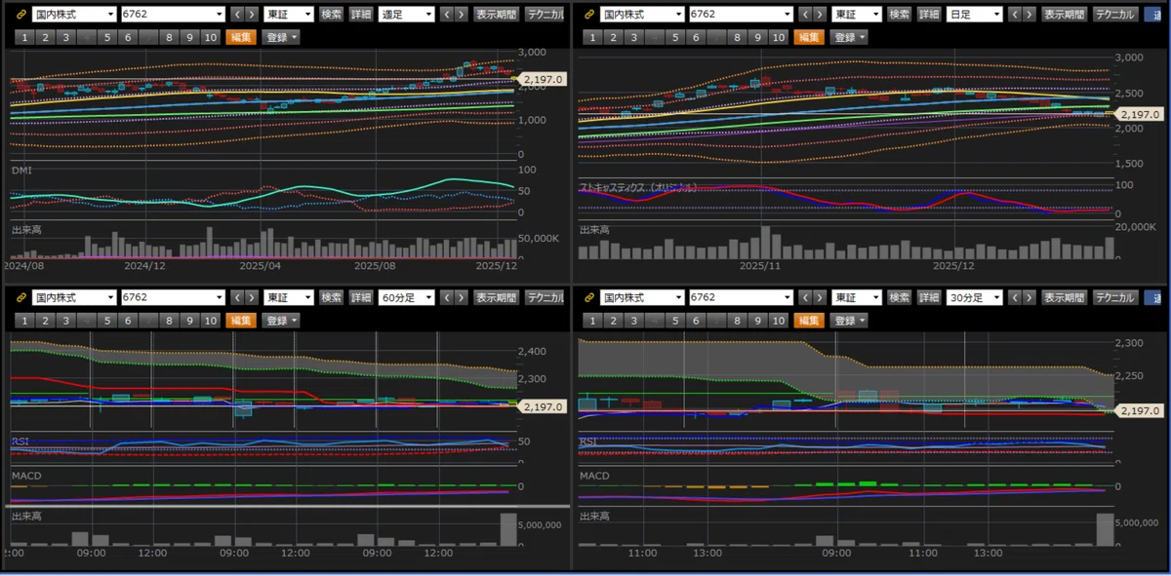Select preset tab 3 in the daily panel
Screen dimensions: 1171x576
pyautogui.click(x=633, y=37)
